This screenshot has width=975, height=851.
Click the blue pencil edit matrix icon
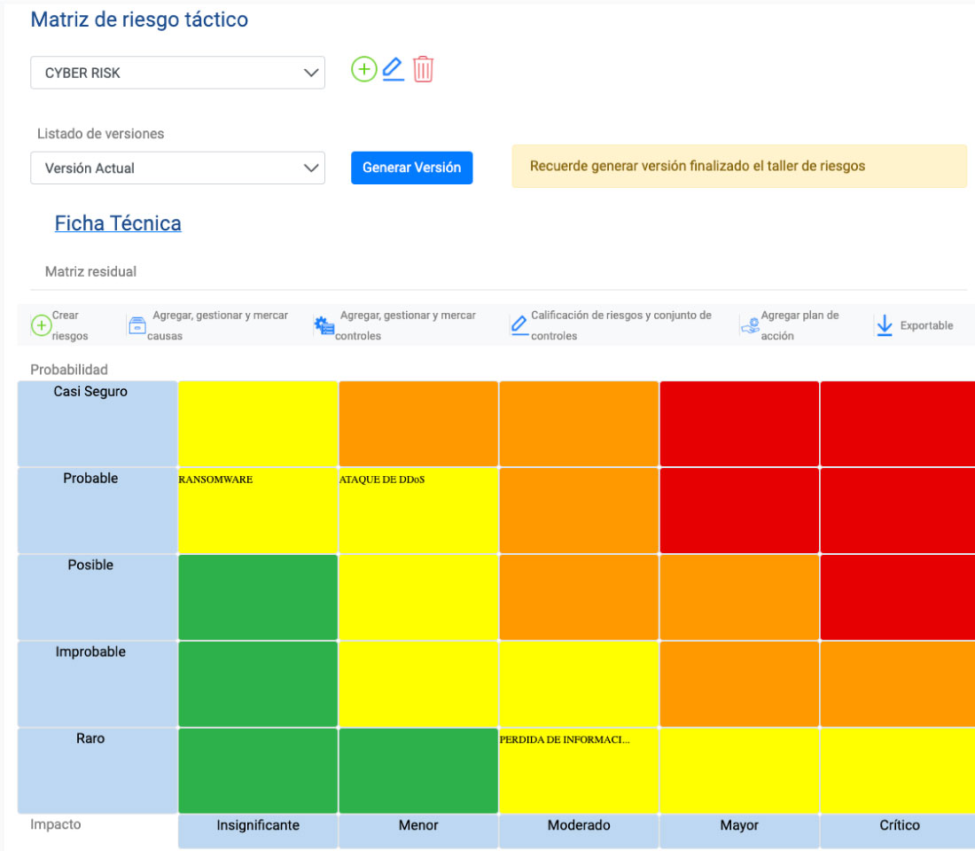click(x=393, y=69)
